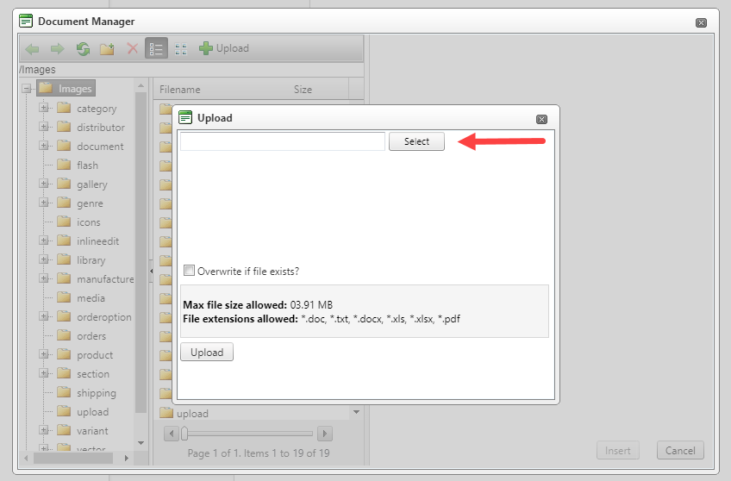Select the product folder in tree

(x=85, y=355)
